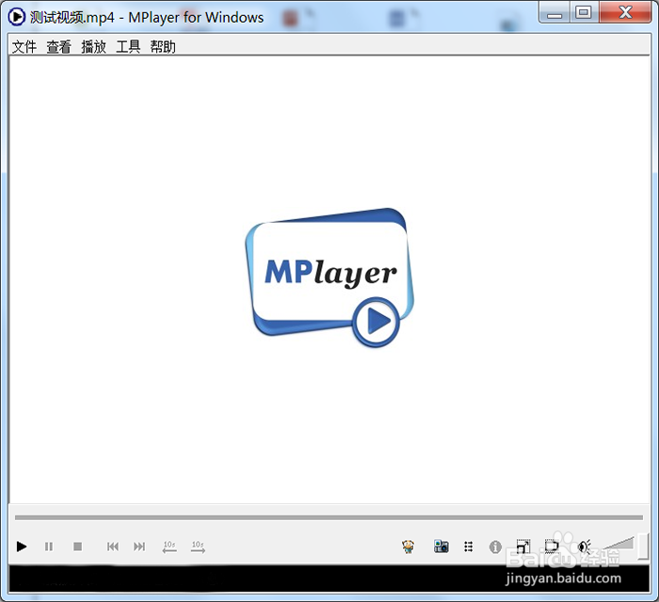
Task: Click the volume wedge slider
Action: click(x=619, y=544)
